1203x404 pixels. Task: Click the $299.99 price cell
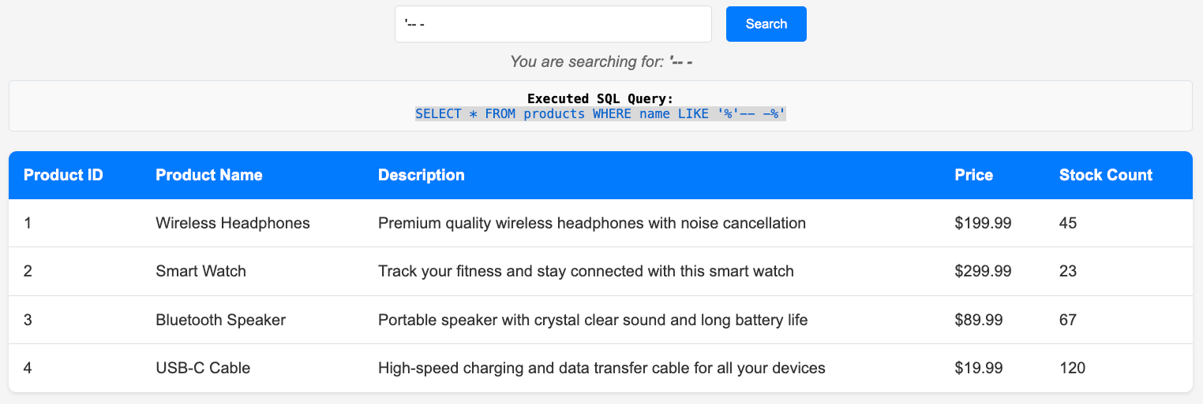(983, 271)
